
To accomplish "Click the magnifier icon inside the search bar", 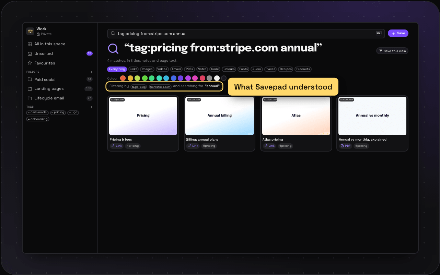I will point(113,33).
